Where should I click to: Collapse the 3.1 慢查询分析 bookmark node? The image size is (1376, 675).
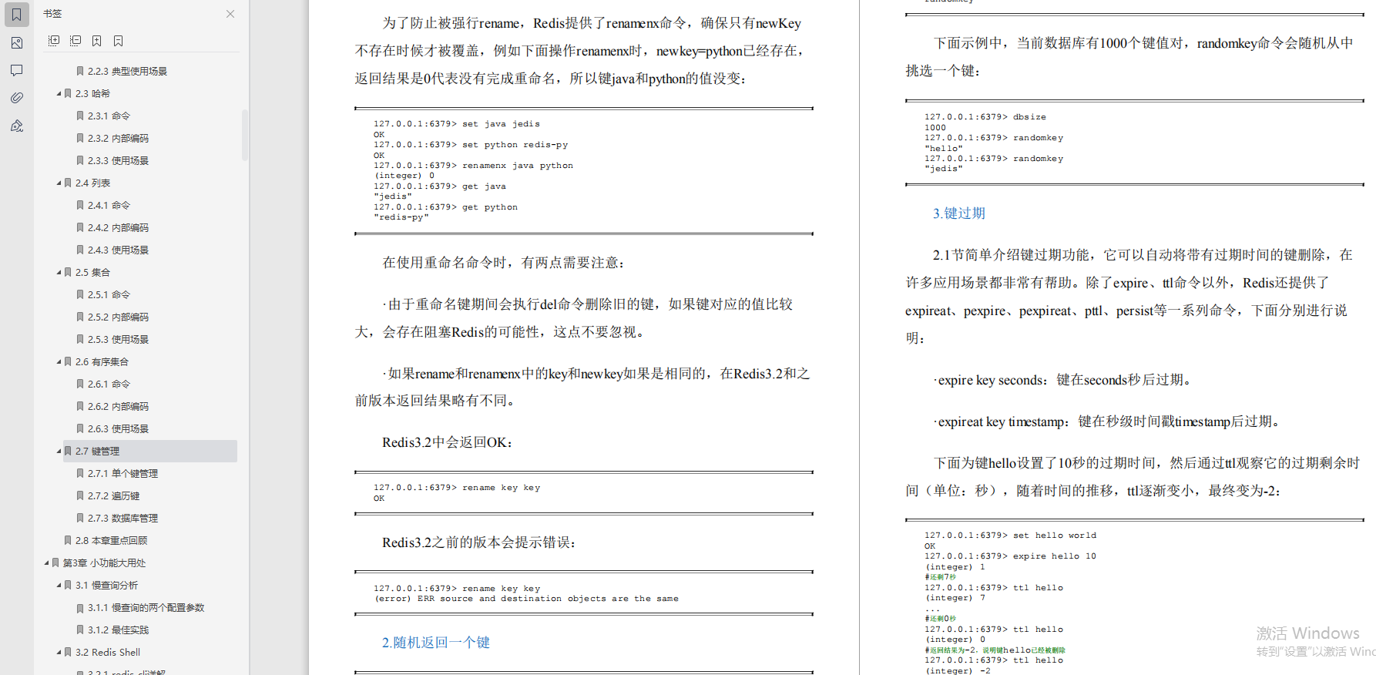pos(59,585)
